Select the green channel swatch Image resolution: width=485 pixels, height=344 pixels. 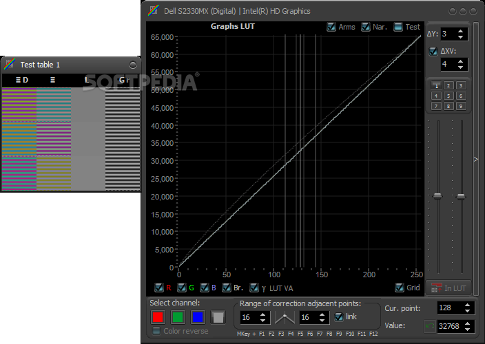coord(178,317)
